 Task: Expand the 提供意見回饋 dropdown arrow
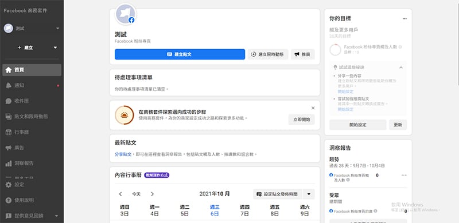click(x=56, y=216)
